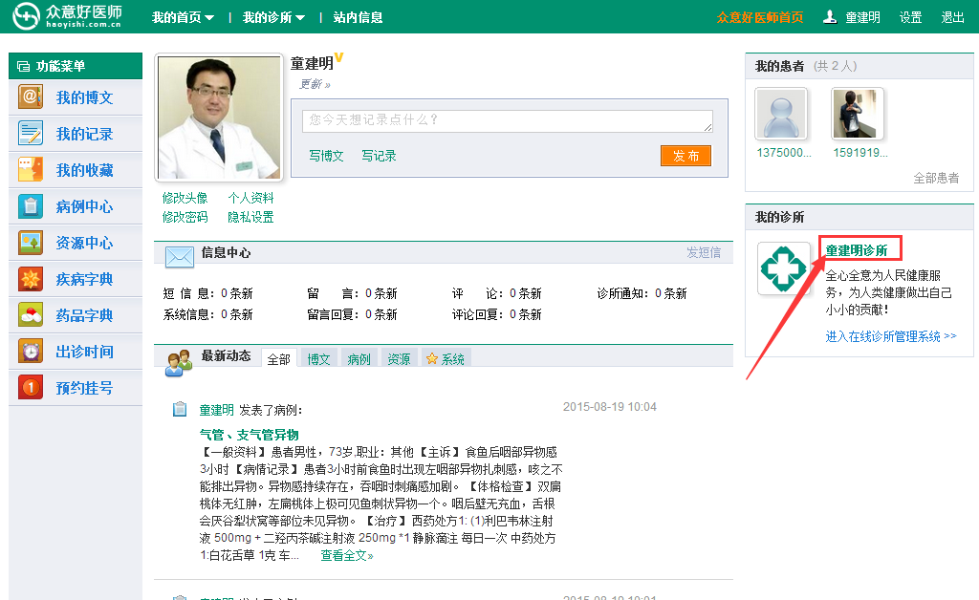
Task: Click patient name 1375000...
Action: pos(784,152)
